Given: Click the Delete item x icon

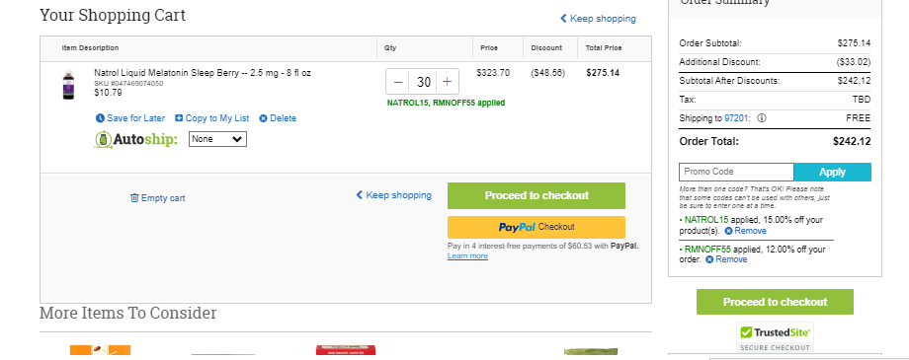Looking at the screenshot, I should pyautogui.click(x=263, y=118).
